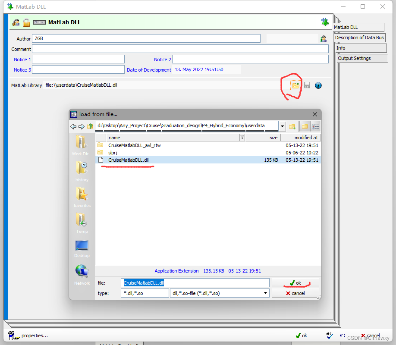Image resolution: width=396 pixels, height=345 pixels.
Task: Click the Notice 1 input field
Action: tap(78, 59)
